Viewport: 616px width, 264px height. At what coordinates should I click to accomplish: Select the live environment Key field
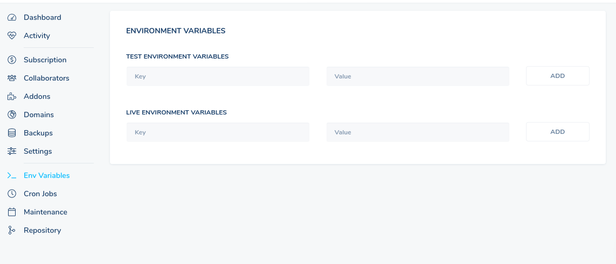(x=218, y=132)
